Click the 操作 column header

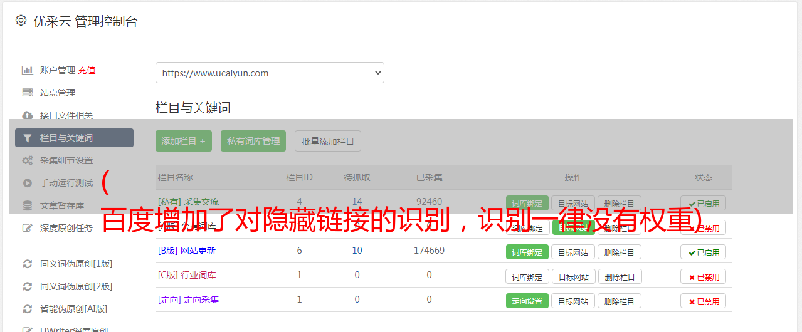coord(573,177)
